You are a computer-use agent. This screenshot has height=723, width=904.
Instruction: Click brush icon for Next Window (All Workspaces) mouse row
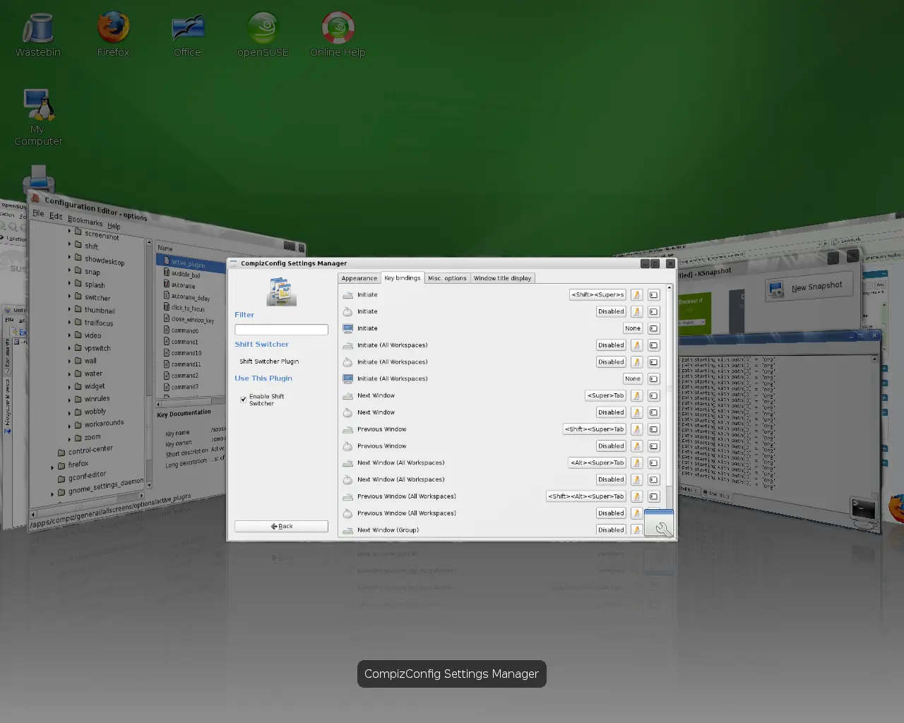pyautogui.click(x=636, y=479)
